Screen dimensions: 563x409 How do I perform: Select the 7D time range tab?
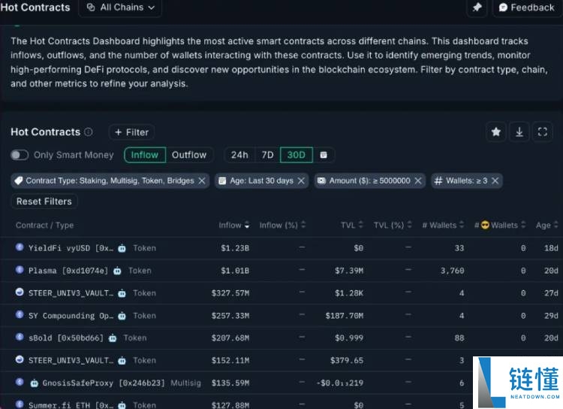coord(267,155)
